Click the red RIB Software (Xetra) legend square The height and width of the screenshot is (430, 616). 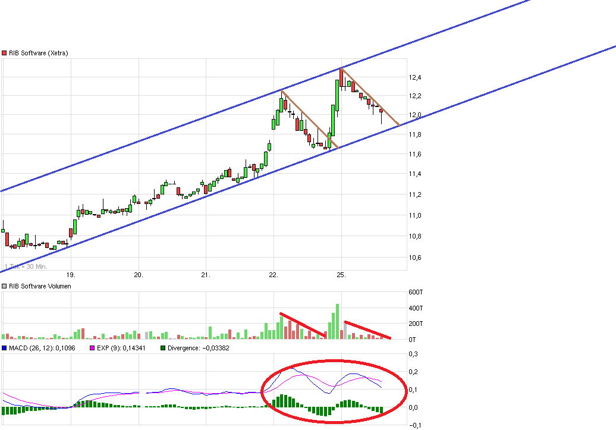(5, 54)
